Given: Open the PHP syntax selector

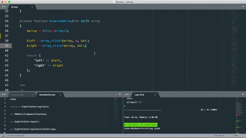Looking at the screenshot, I should tap(236, 136).
